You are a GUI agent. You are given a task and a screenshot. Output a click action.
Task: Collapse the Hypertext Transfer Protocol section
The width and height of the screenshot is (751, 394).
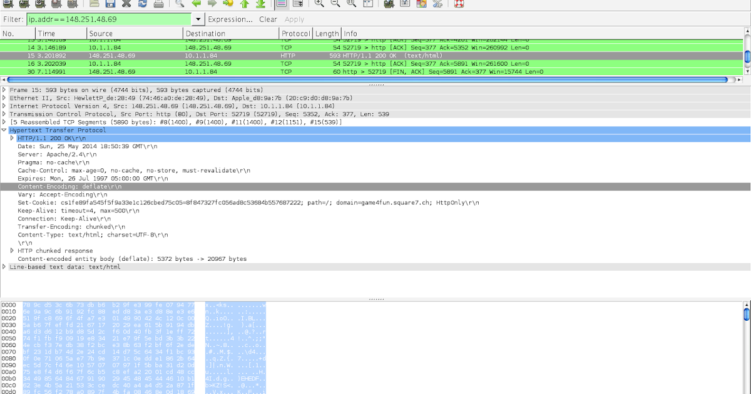click(4, 130)
